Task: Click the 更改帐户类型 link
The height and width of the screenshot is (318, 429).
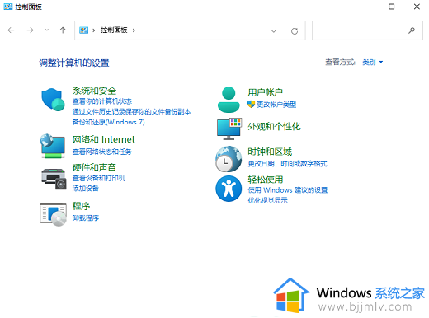Action: [x=276, y=105]
